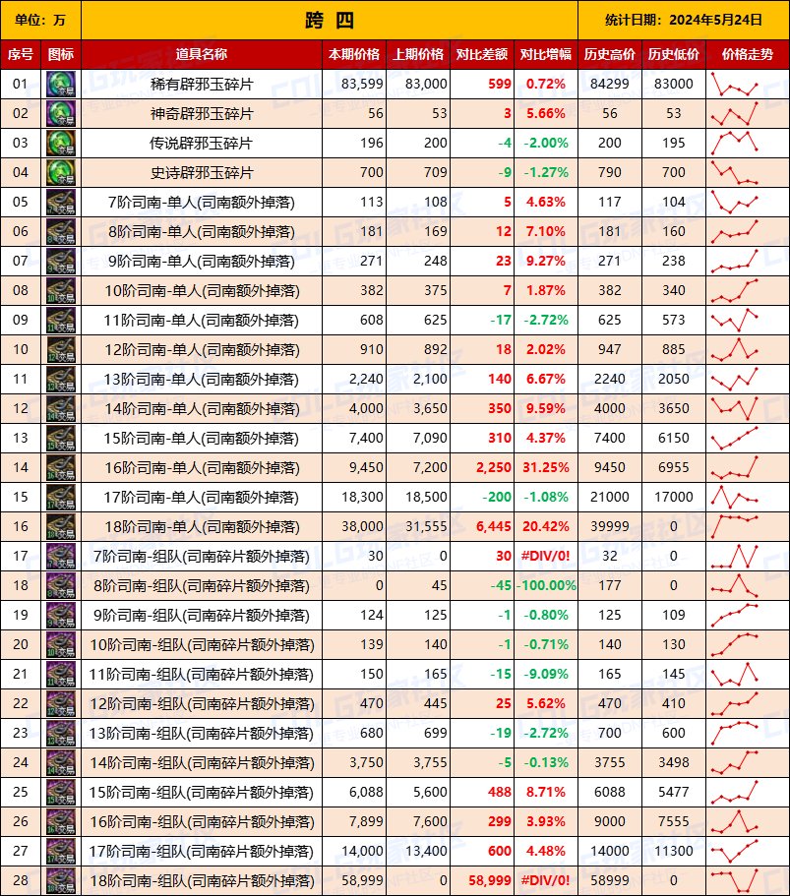Click the 对比增幅 column header

pos(546,54)
